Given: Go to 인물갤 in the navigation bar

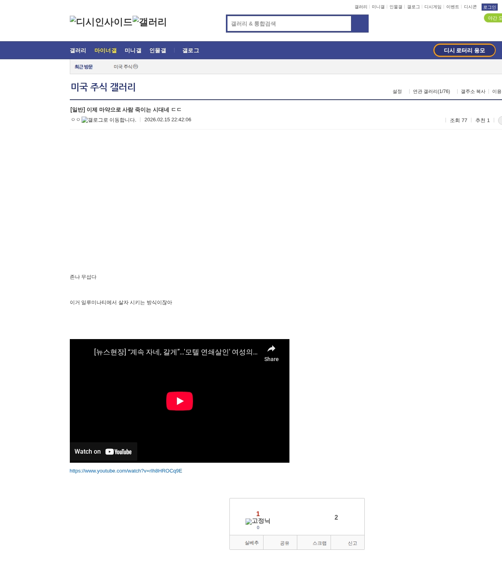Looking at the screenshot, I should (158, 51).
